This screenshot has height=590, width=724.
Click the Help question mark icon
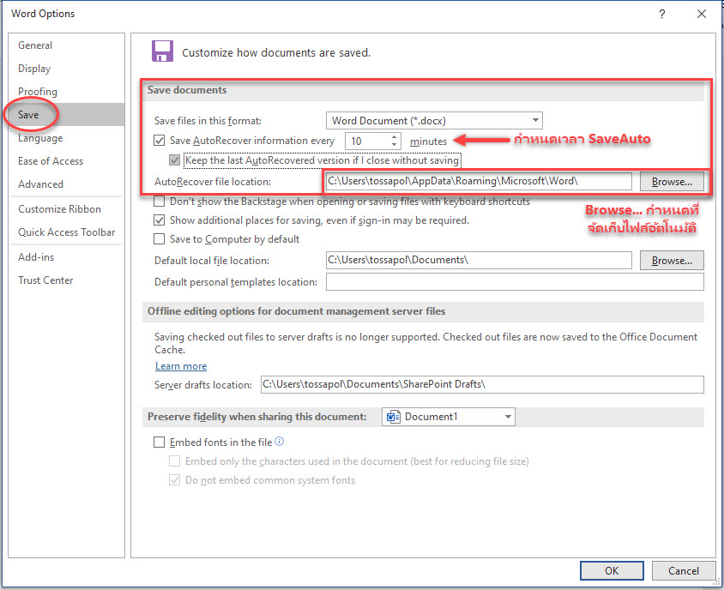(x=661, y=14)
